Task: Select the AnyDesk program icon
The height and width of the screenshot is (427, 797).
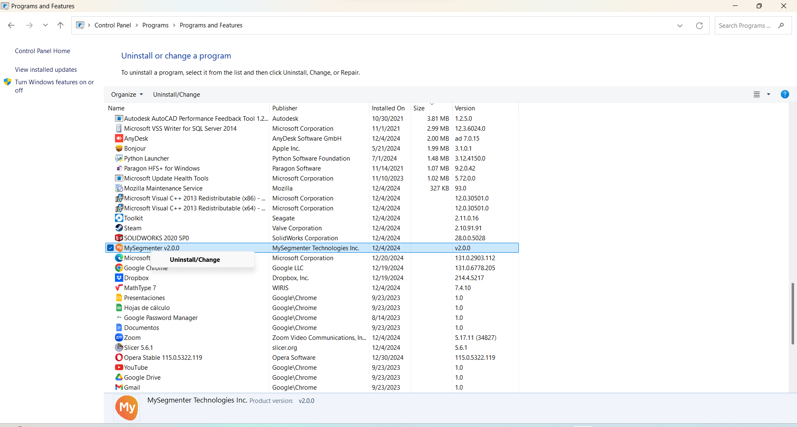Action: (x=120, y=138)
